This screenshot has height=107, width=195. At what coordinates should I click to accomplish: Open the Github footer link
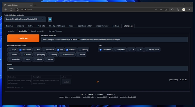90,95
